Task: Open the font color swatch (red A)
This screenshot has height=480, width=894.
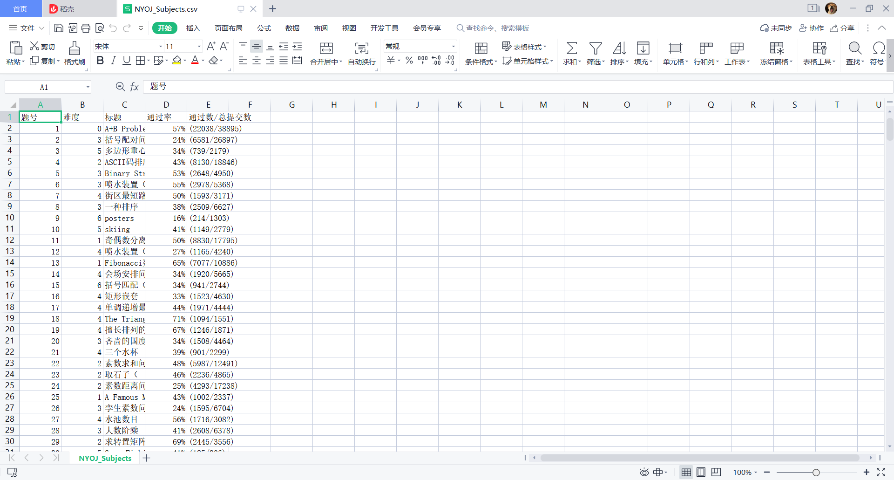Action: tap(195, 60)
